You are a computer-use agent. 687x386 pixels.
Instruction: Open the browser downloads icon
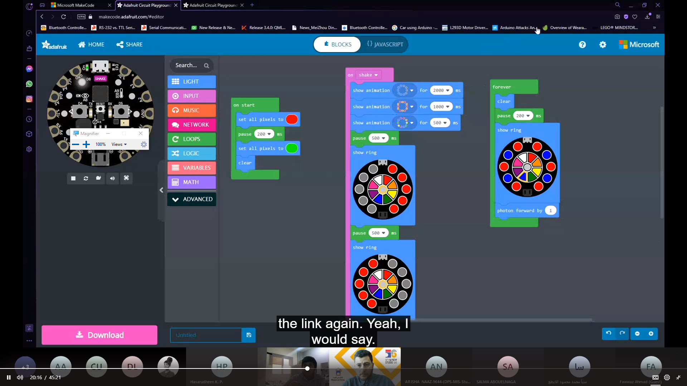tap(647, 17)
